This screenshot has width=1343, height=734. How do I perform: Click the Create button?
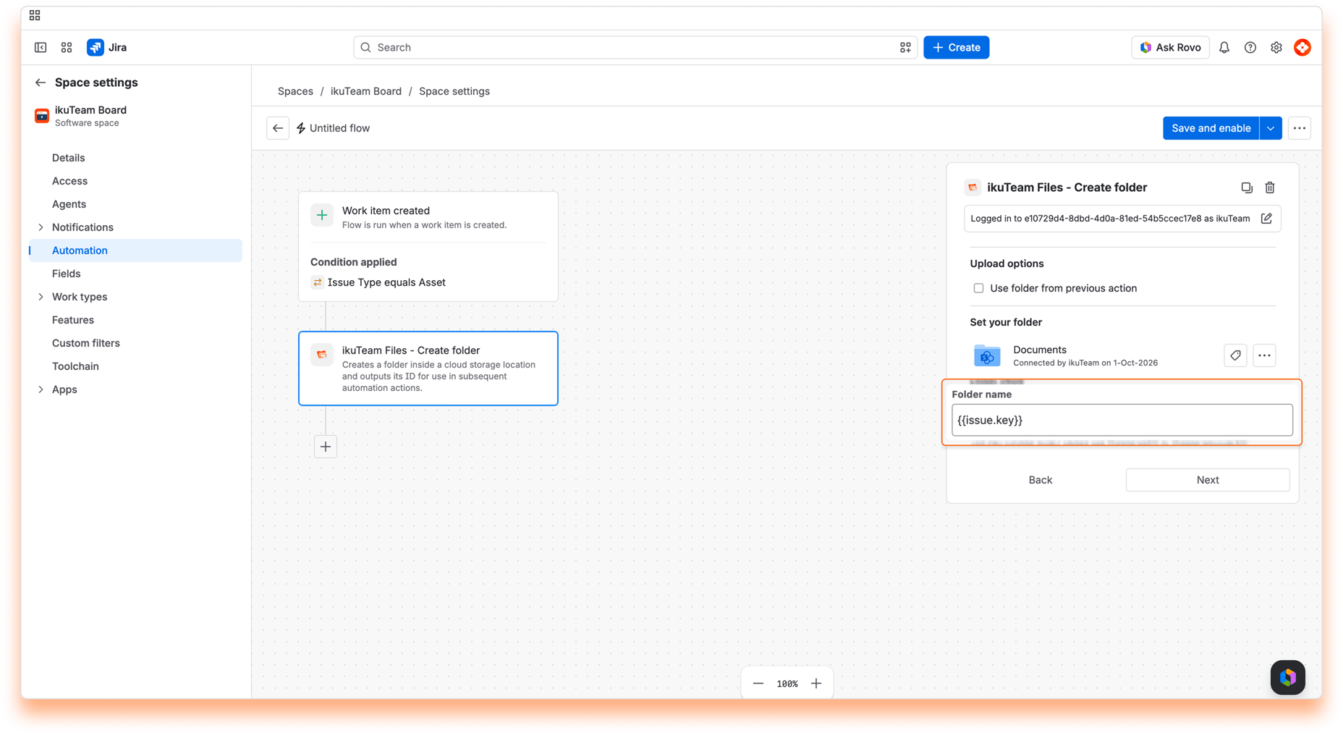(x=956, y=47)
